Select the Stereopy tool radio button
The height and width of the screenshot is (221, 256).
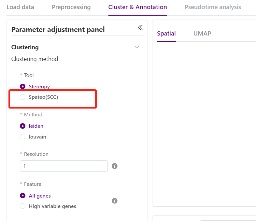pyautogui.click(x=23, y=87)
